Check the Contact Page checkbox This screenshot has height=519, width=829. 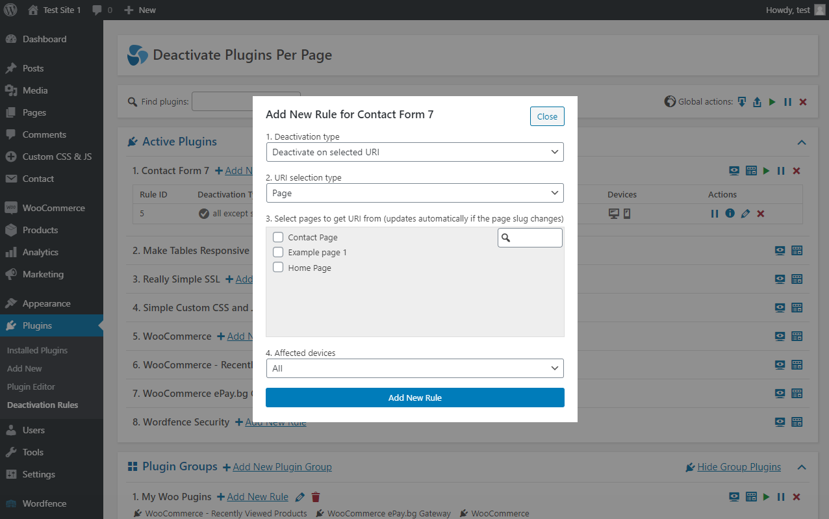[x=278, y=236]
